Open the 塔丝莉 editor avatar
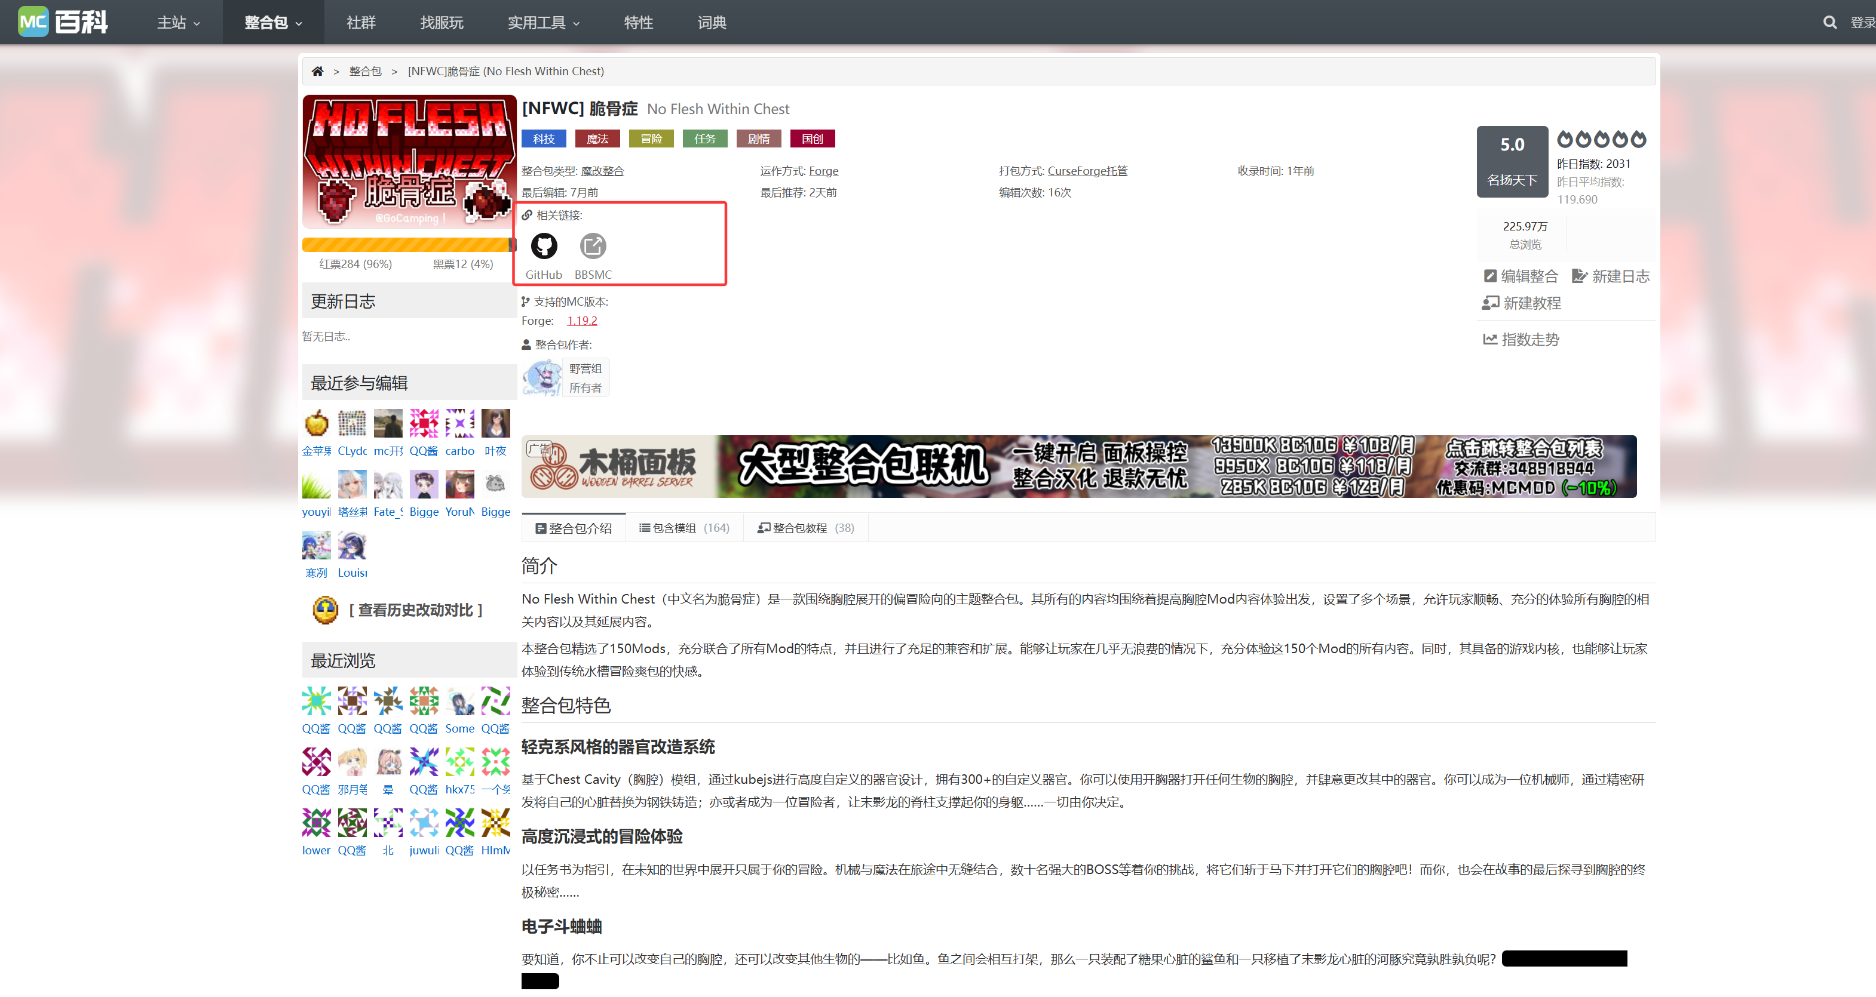This screenshot has height=997, width=1876. pyautogui.click(x=352, y=485)
